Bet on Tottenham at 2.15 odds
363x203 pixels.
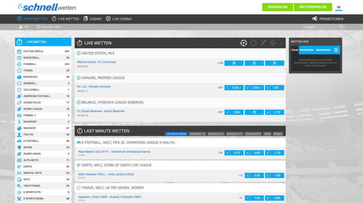(x=274, y=153)
